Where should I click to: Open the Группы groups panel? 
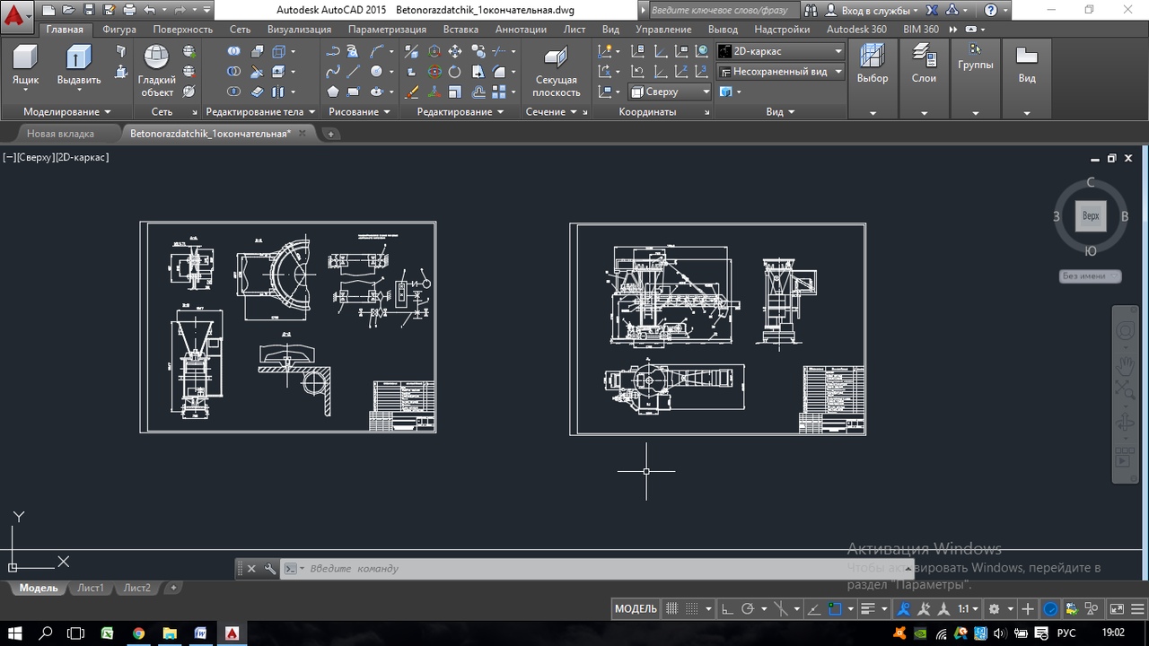pyautogui.click(x=975, y=79)
